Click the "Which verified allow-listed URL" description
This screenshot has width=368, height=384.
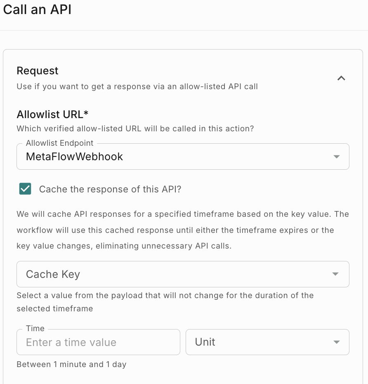pos(135,128)
